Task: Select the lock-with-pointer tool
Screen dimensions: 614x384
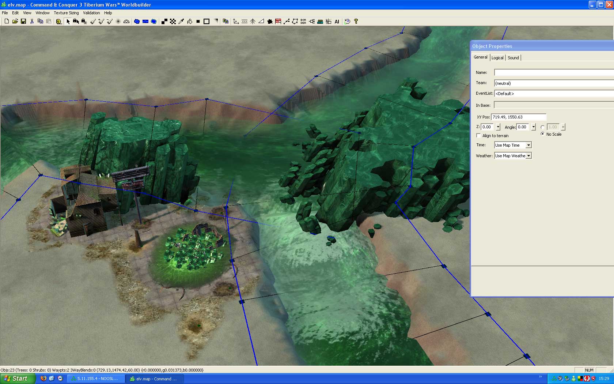Action: tap(76, 22)
